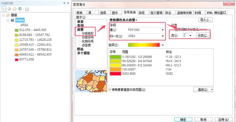
Task: Click swatch for 24767.049 - 35786.813
Action: coord(17,50)
